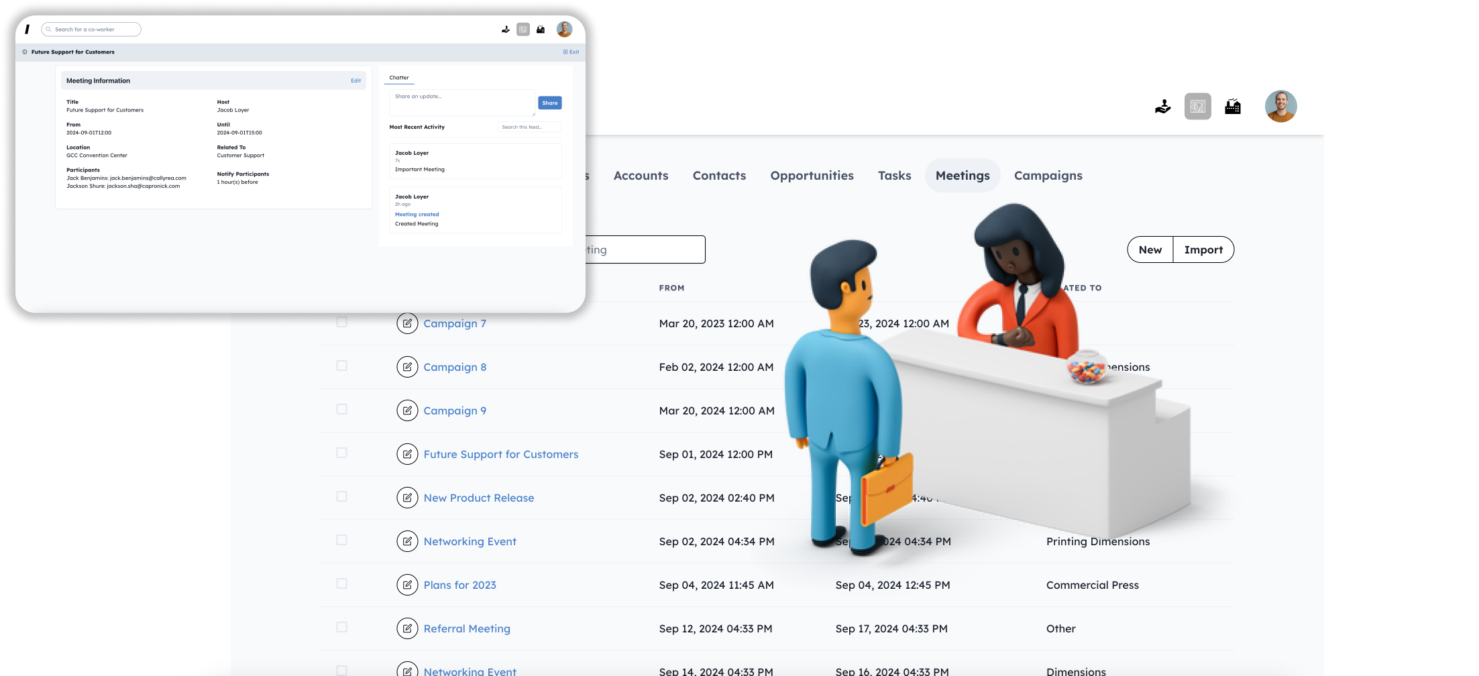This screenshot has height=676, width=1479.
Task: Open the Future Support for Customers meeting link
Action: 500,454
